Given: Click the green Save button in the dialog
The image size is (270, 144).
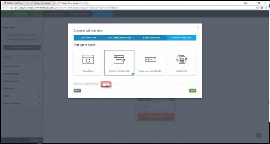Looking at the screenshot, I should [x=193, y=91].
